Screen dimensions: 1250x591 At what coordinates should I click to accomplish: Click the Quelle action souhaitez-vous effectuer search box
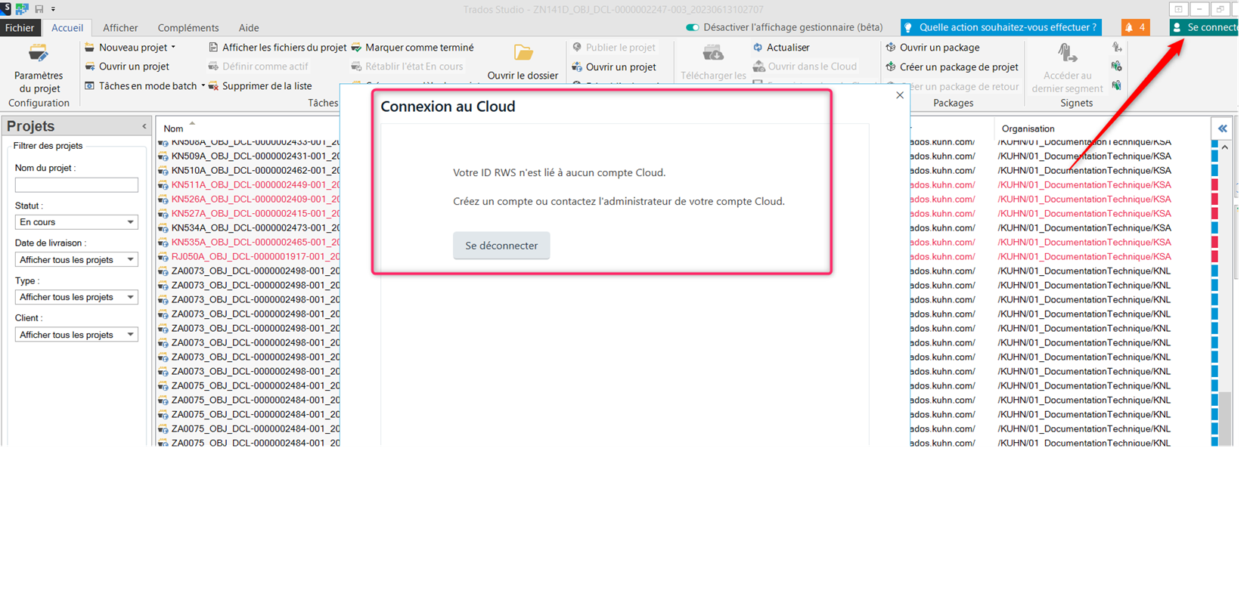[x=1001, y=27]
